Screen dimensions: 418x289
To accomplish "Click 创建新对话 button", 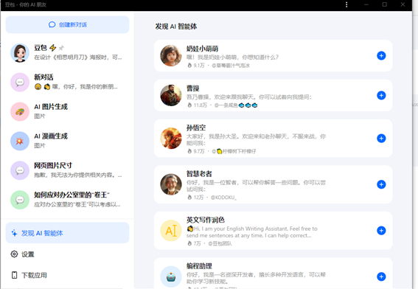I will (x=67, y=25).
